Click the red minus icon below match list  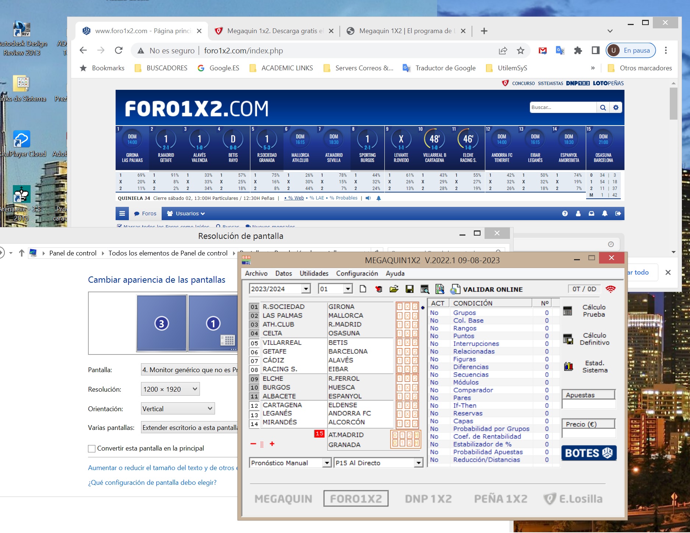click(x=253, y=444)
